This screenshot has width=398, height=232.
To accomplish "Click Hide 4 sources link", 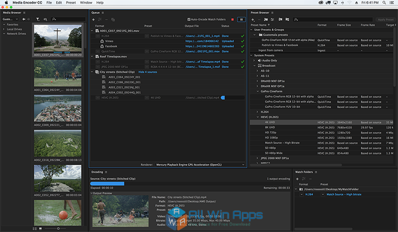I will point(148,72).
